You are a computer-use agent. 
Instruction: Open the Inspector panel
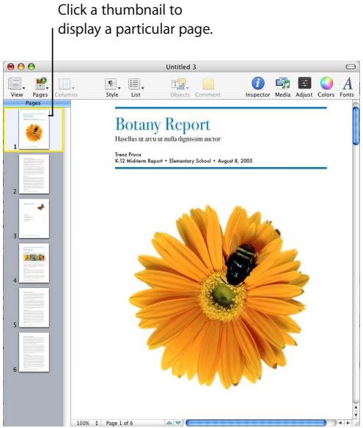pos(258,83)
